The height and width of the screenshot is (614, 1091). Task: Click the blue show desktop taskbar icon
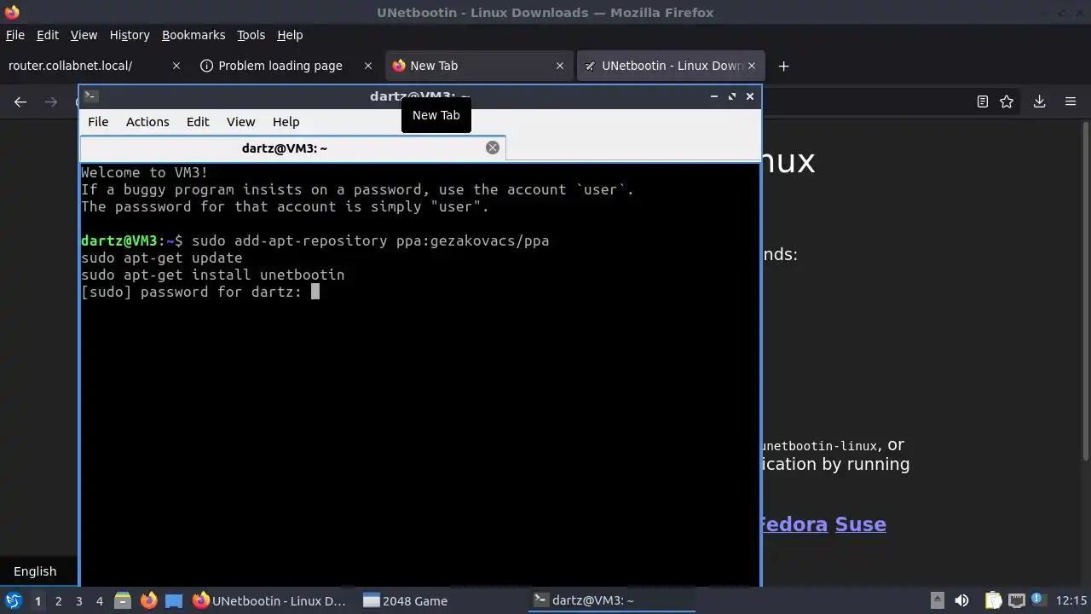coord(174,600)
